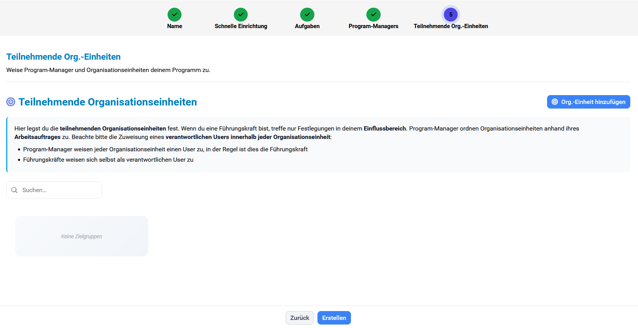The width and height of the screenshot is (638, 328).
Task: Click the target icon inside the Org.-Einheit hinzufügen button
Action: pyautogui.click(x=555, y=102)
